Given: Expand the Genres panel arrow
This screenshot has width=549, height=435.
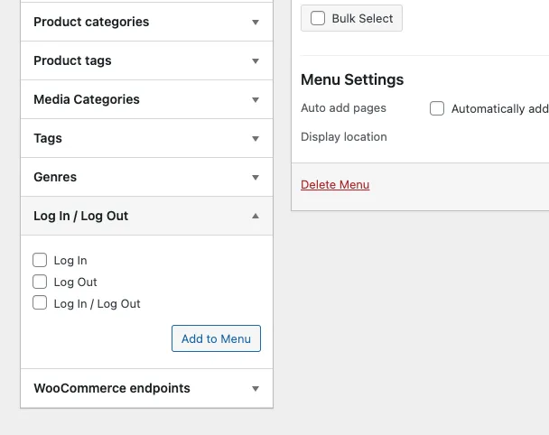Looking at the screenshot, I should click(256, 178).
